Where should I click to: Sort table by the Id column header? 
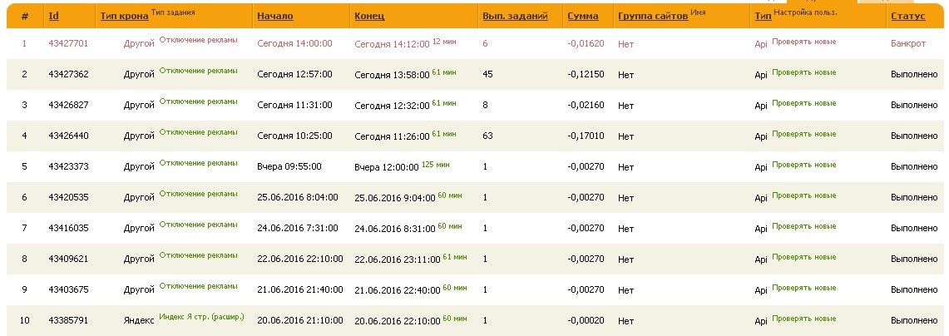53,17
